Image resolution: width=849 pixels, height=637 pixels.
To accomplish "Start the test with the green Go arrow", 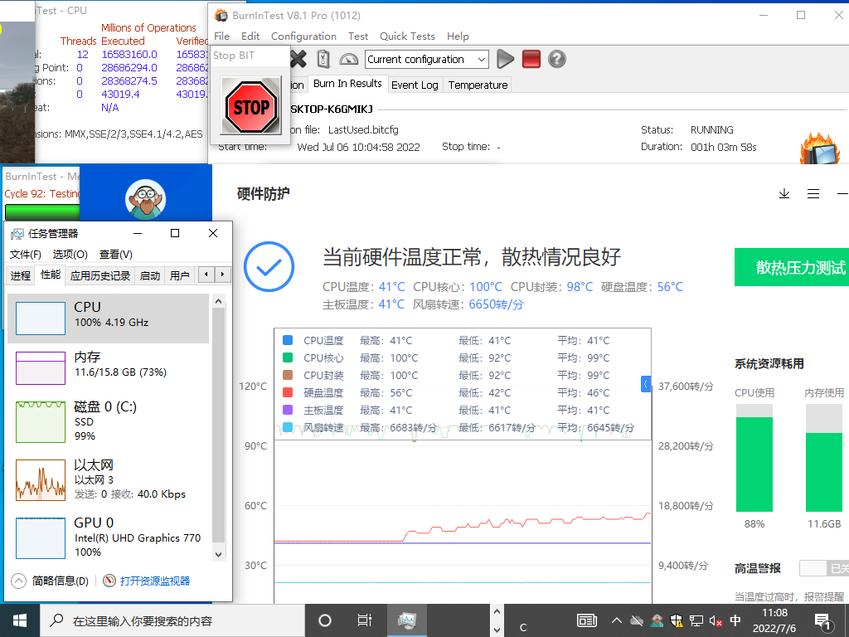I will pyautogui.click(x=506, y=59).
